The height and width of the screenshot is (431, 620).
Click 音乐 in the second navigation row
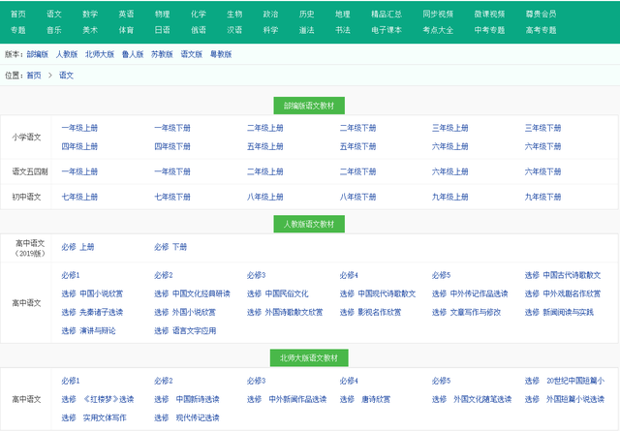(54, 30)
